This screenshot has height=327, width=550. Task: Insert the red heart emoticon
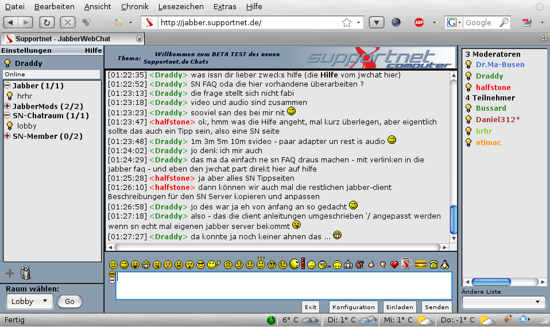tap(394, 264)
